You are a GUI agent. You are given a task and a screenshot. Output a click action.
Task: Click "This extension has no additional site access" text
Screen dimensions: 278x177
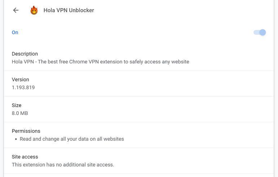click(63, 165)
